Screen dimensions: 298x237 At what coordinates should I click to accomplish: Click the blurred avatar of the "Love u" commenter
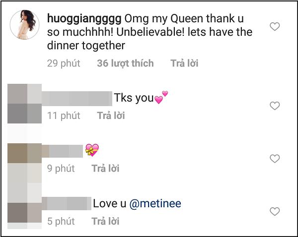pyautogui.click(x=25, y=212)
